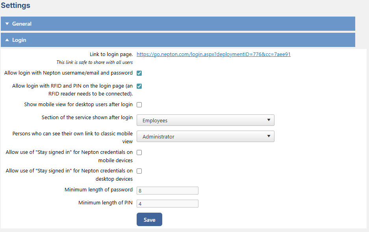
Task: Open the "Section of the service shown after login" dropdown
Action: 205,120
